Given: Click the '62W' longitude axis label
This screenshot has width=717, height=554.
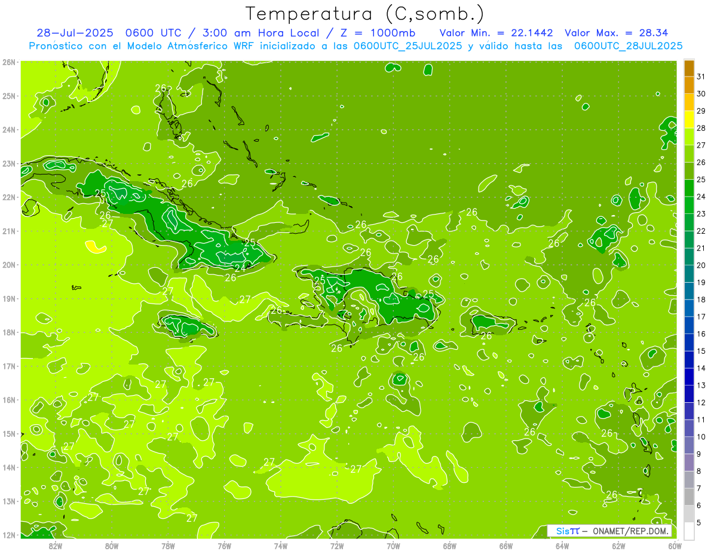Looking at the screenshot, I should coord(619,546).
